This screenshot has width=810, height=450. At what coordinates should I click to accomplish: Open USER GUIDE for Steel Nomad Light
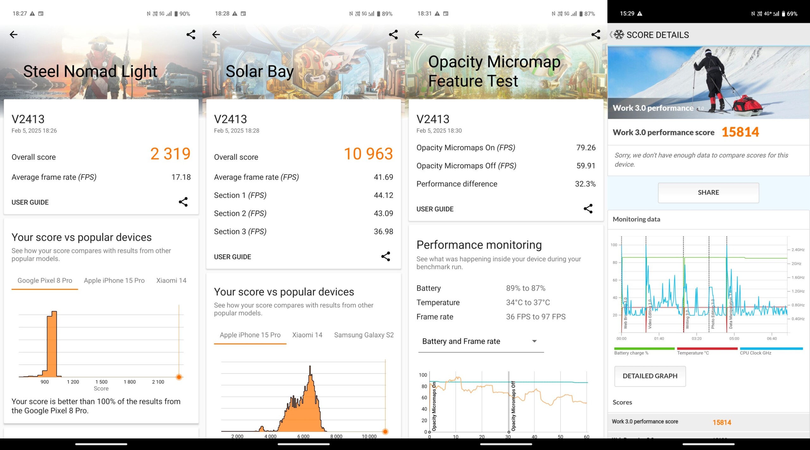[x=30, y=202]
